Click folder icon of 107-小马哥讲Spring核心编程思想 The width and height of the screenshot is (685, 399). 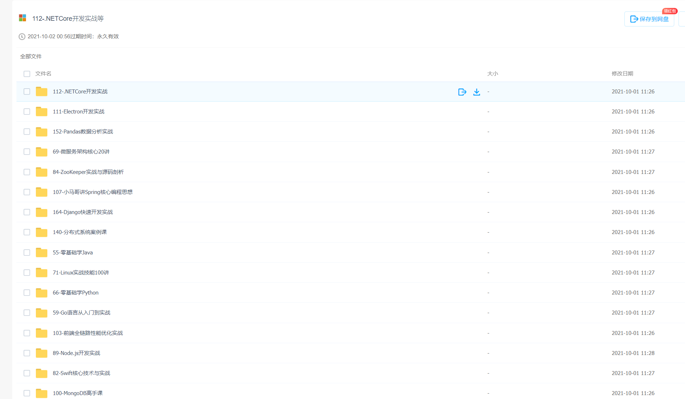(x=42, y=192)
